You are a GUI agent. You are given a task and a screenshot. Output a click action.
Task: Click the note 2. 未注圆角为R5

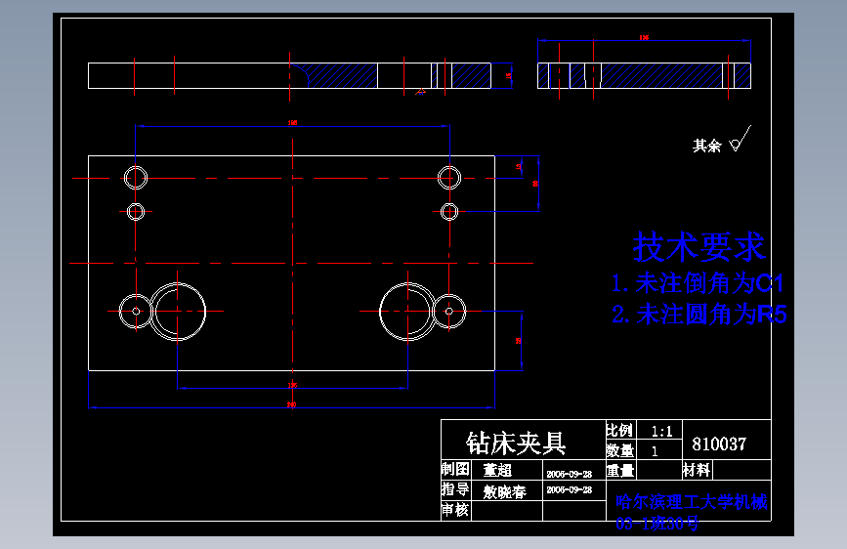pyautogui.click(x=699, y=315)
